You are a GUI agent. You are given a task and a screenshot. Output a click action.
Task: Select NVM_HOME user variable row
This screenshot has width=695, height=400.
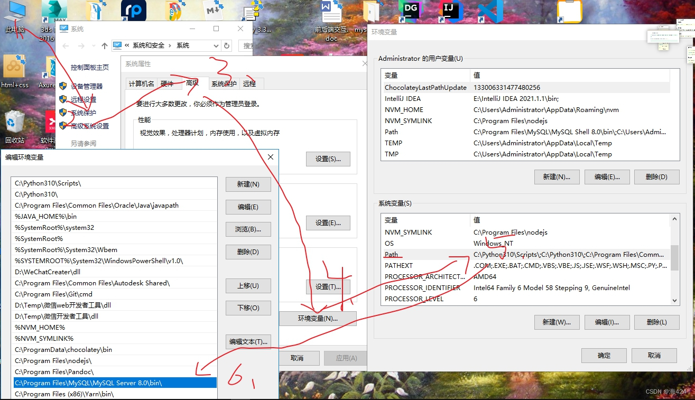tap(526, 109)
